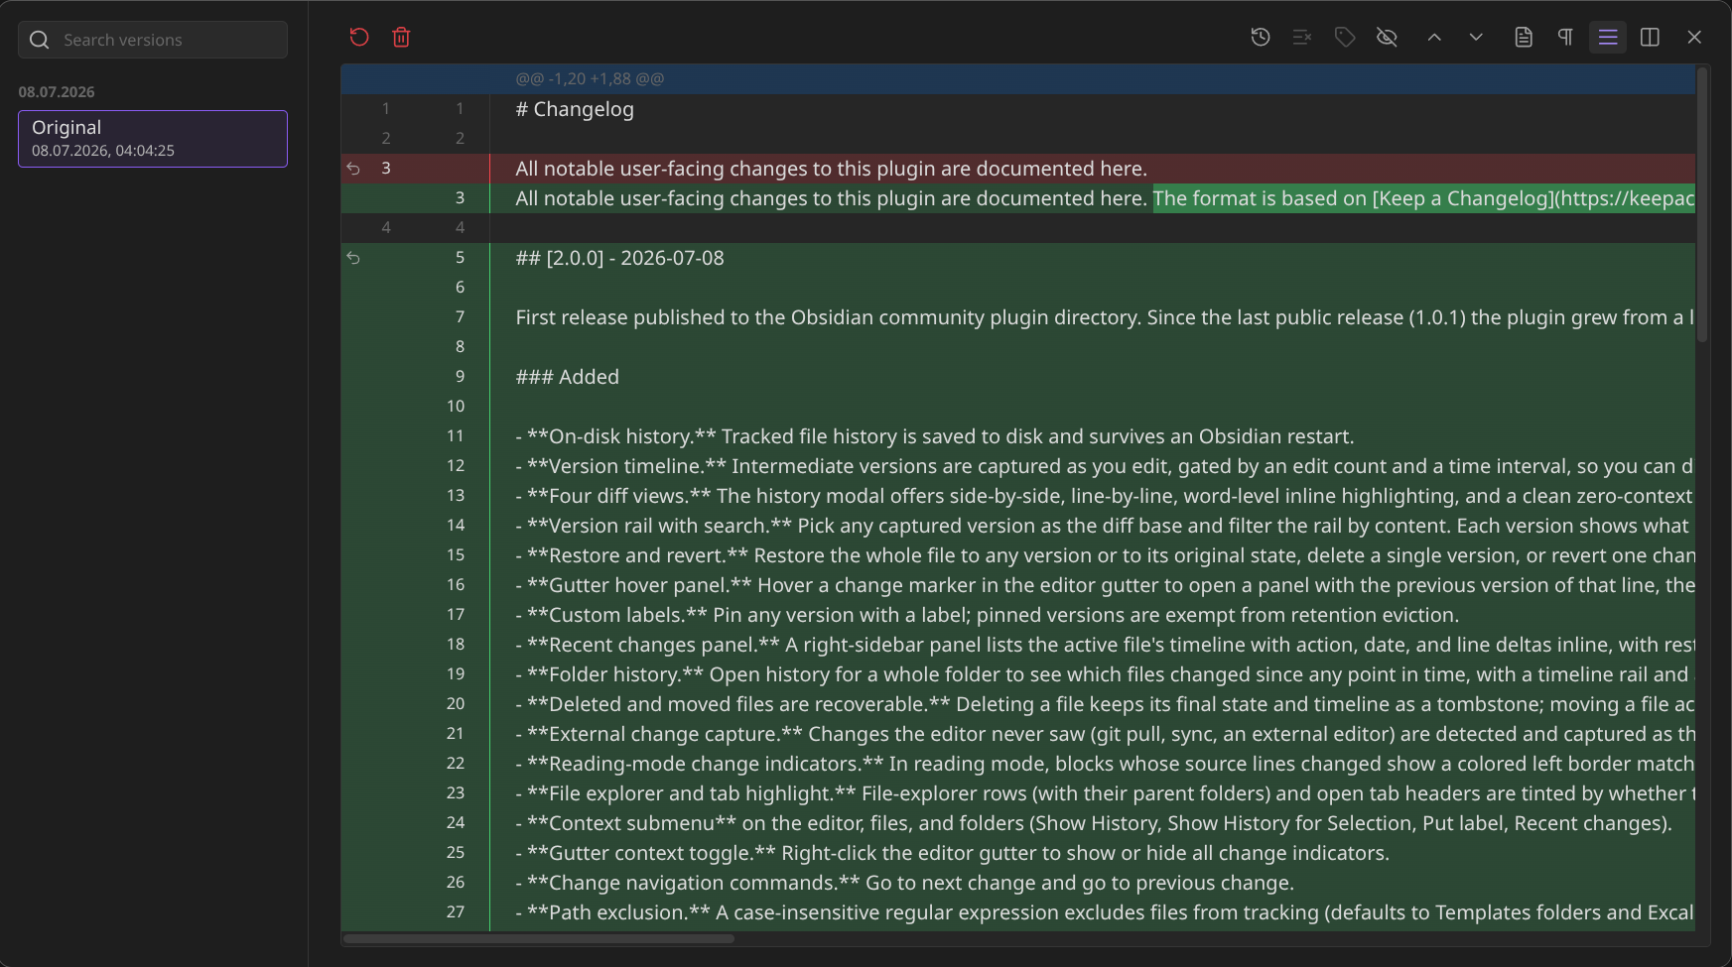1732x967 pixels.
Task: Click the First release published line
Action: pos(1105,317)
